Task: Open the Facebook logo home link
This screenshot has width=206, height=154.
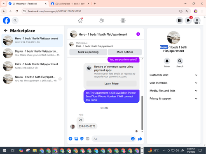Action: pos(6,21)
